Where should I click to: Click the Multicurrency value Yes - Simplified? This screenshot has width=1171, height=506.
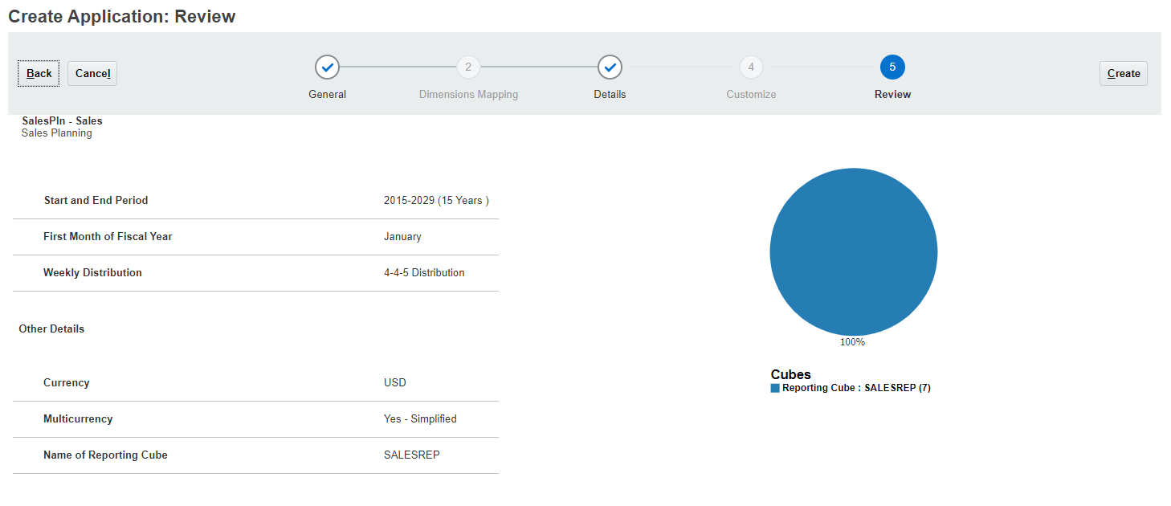tap(420, 418)
